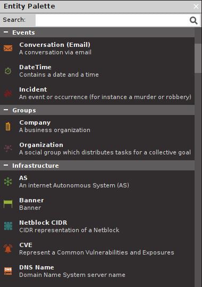
Task: Click the CVE alarm bell icon
Action: pyautogui.click(x=8, y=249)
